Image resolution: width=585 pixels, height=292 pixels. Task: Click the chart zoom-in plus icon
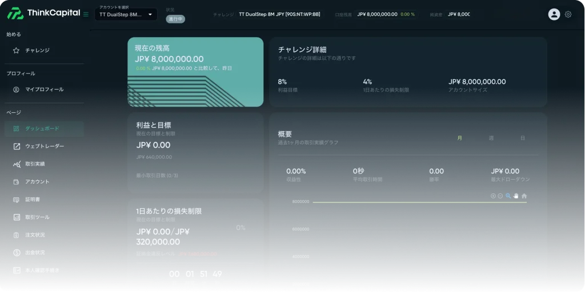coord(493,196)
